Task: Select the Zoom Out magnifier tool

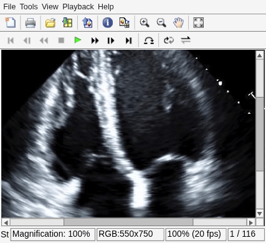Action: (x=161, y=22)
